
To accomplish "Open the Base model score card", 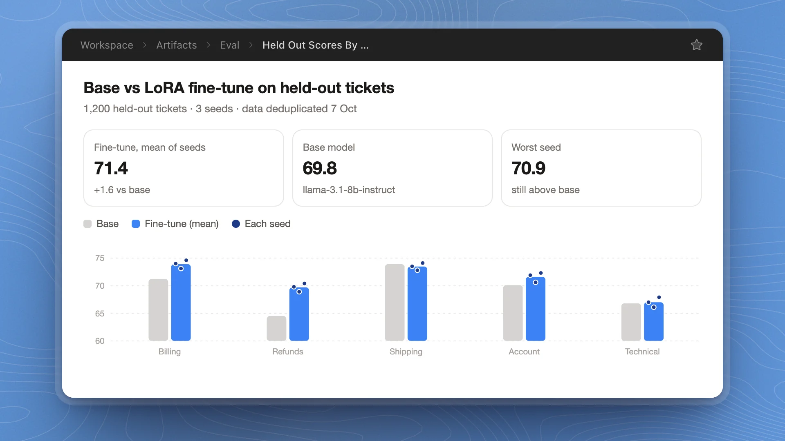I will tap(392, 168).
